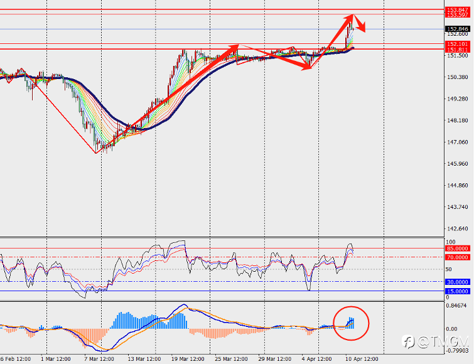Click the 143.740 price axis value
This screenshot has width=474, height=364.
coord(458,207)
